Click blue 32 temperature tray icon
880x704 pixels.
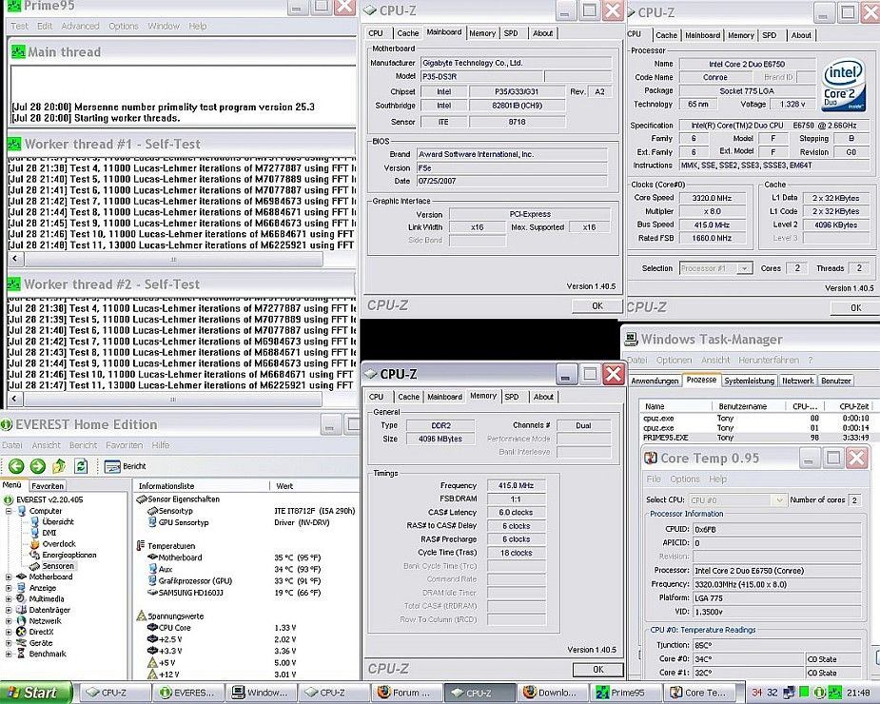772,693
